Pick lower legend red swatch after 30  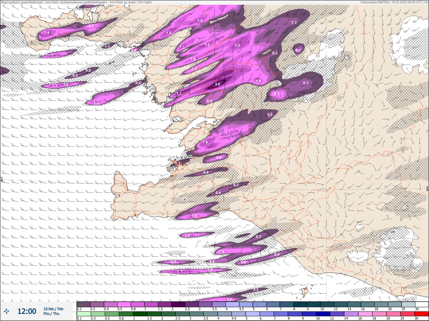422,314
